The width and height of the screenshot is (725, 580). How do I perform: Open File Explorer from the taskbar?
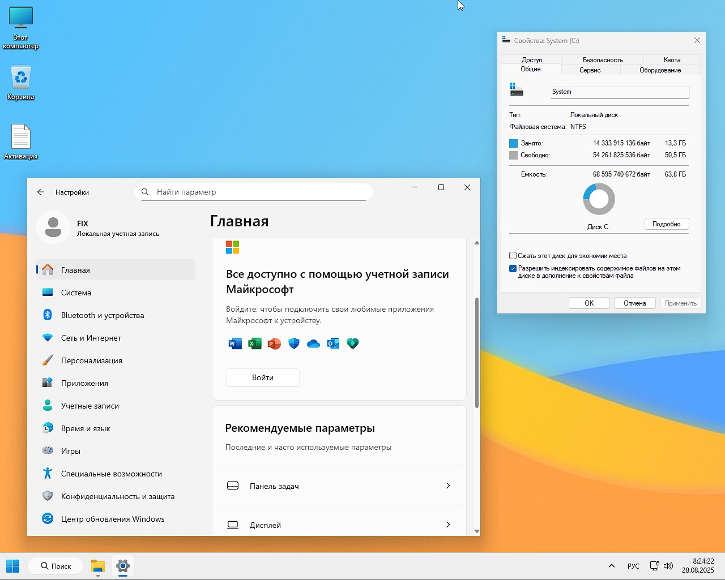point(98,566)
